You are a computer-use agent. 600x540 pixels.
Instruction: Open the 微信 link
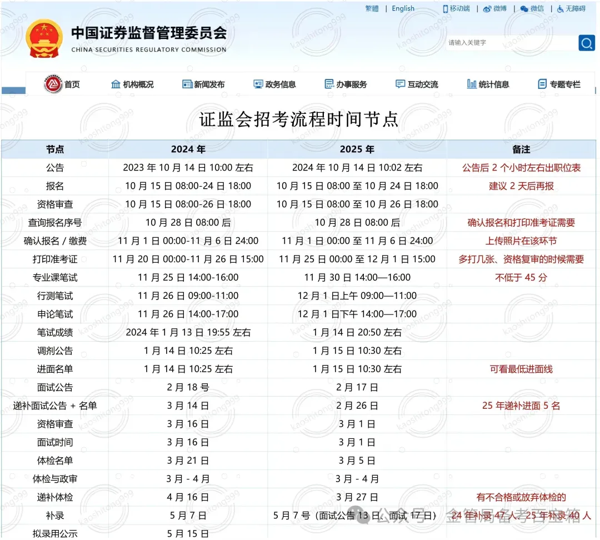click(x=537, y=8)
